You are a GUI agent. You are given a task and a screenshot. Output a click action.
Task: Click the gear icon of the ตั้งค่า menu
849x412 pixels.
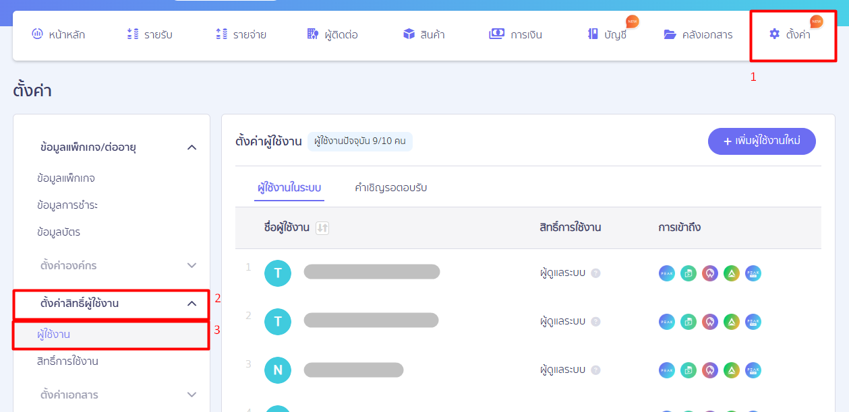tap(774, 34)
